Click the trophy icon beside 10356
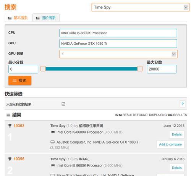The width and height of the screenshot is (191, 176). [x=10, y=159]
